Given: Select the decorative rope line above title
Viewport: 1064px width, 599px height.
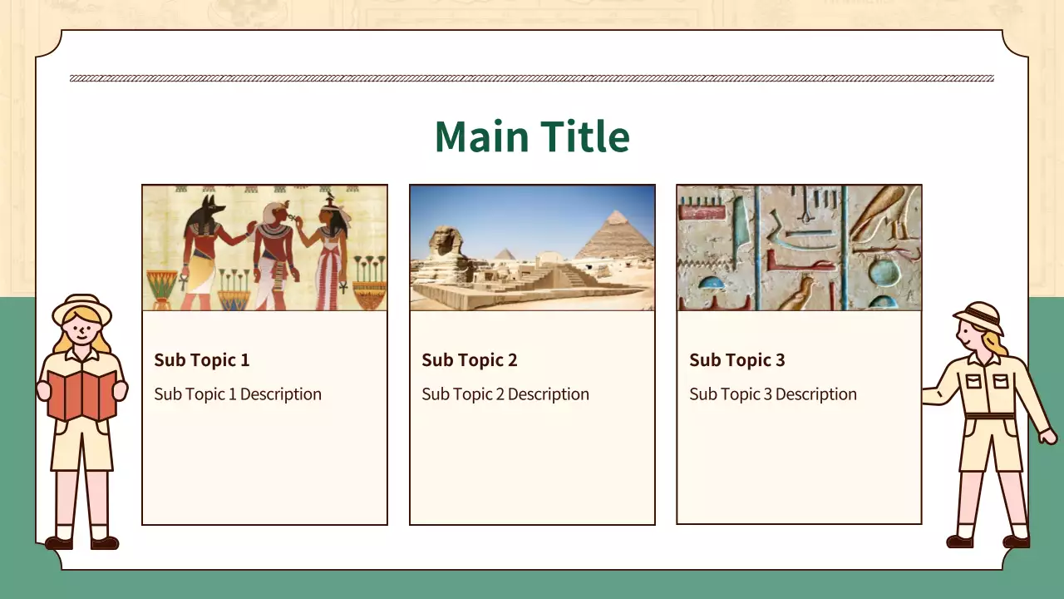Looking at the screenshot, I should [x=532, y=78].
